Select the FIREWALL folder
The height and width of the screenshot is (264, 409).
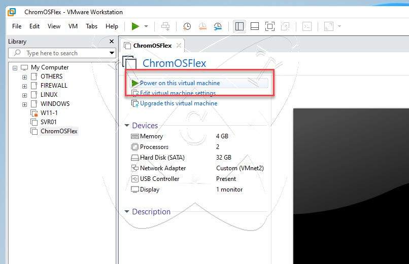(54, 86)
